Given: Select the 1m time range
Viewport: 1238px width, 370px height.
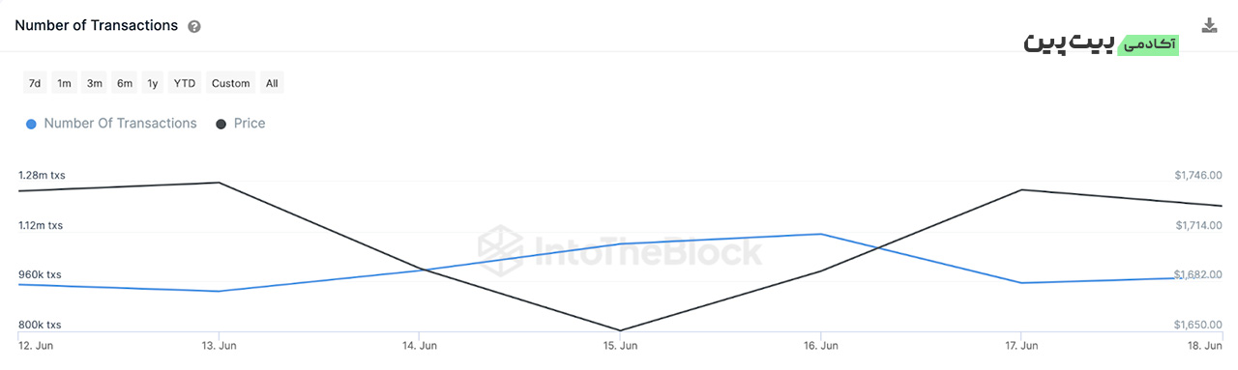Looking at the screenshot, I should 64,83.
